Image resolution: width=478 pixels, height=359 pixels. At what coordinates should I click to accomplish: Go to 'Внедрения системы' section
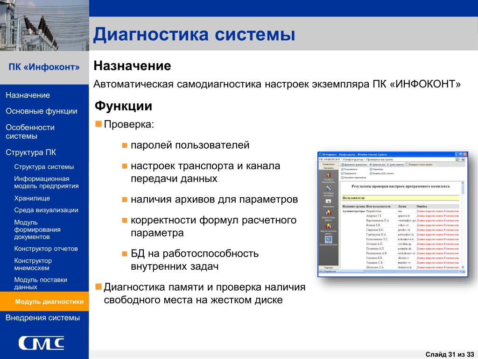click(x=42, y=318)
